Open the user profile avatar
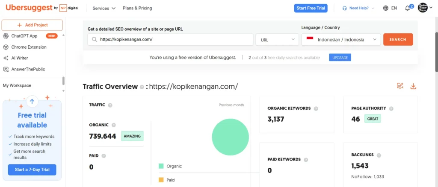438x187 pixels. pyautogui.click(x=423, y=8)
